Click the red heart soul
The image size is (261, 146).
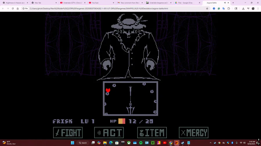coord(108,90)
